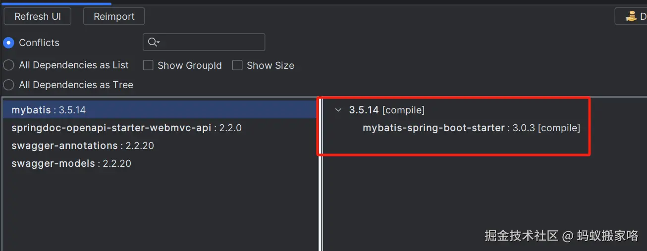Focus the dependency search text field
Image resolution: width=647 pixels, height=251 pixels.
coord(211,42)
